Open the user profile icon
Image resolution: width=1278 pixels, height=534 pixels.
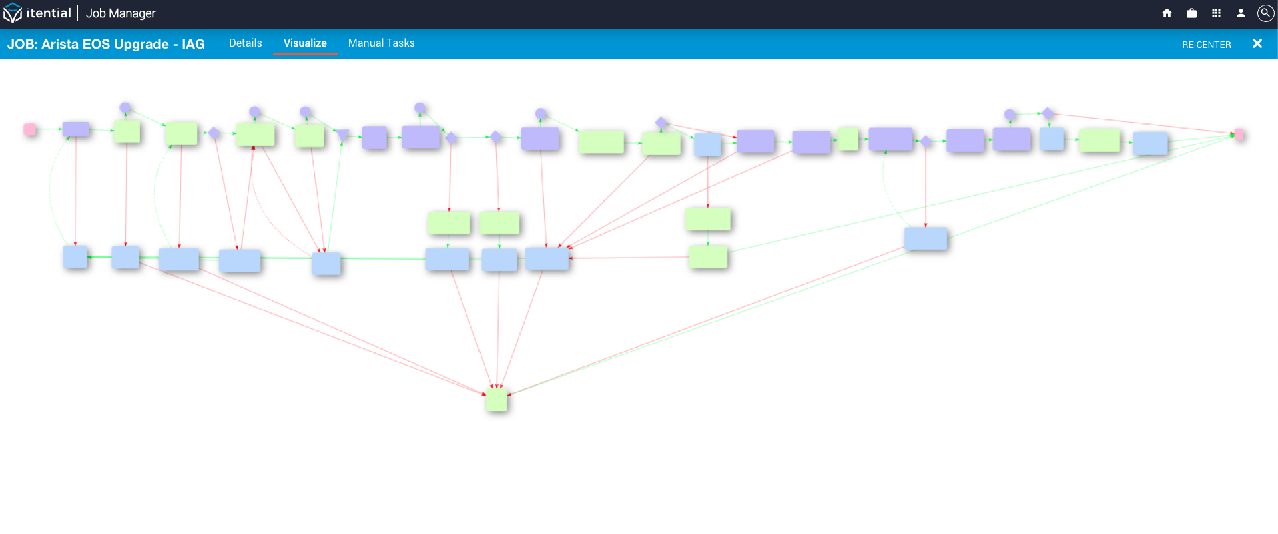(x=1241, y=13)
